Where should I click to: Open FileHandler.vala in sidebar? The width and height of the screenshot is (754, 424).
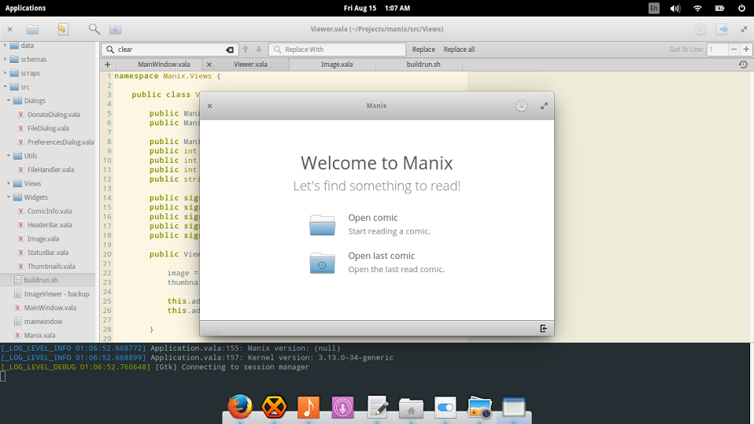(50, 170)
